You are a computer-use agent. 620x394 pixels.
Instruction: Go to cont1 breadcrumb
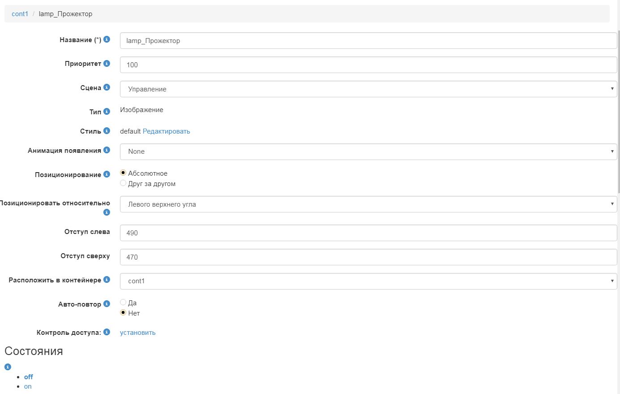tap(20, 14)
